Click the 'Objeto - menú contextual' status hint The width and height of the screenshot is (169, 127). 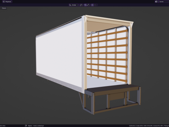click(36, 126)
